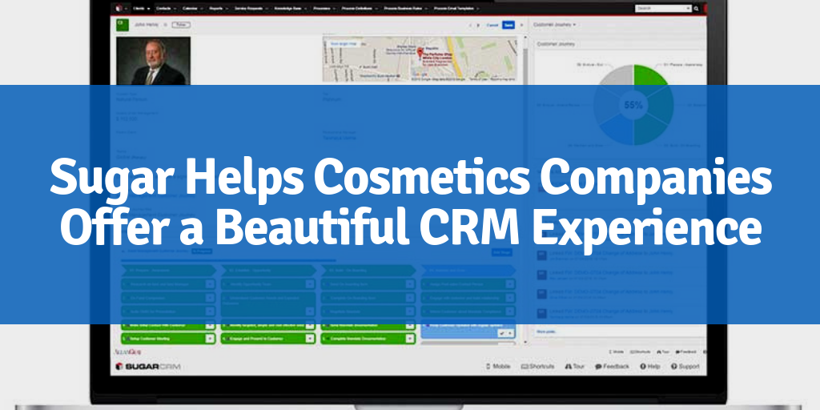Open the Process Email Templates module menu

coord(455,8)
